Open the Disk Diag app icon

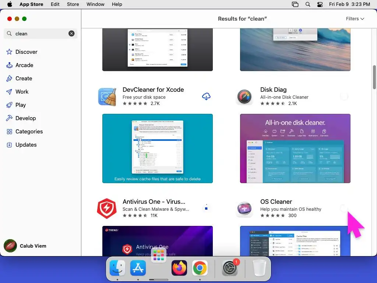(244, 97)
